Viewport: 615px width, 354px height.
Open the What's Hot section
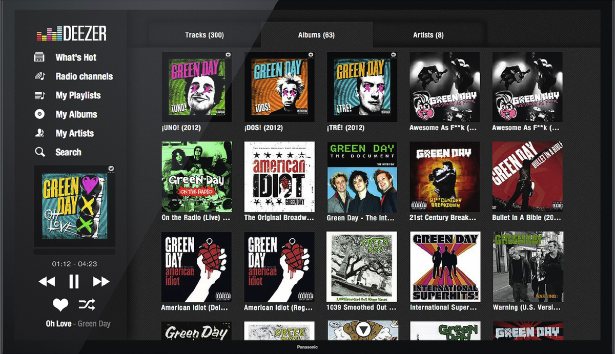click(x=76, y=57)
